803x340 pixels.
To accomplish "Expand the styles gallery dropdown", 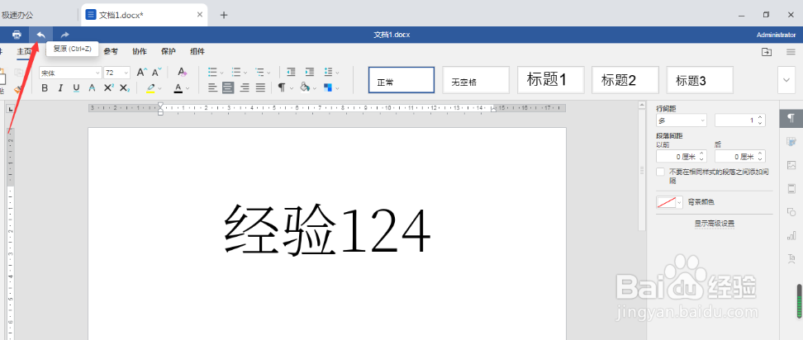I will tap(786, 80).
